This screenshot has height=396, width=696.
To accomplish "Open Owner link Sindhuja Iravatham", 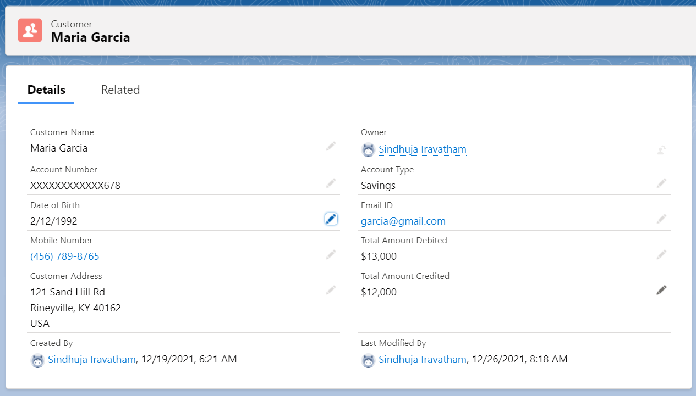I will [x=422, y=149].
